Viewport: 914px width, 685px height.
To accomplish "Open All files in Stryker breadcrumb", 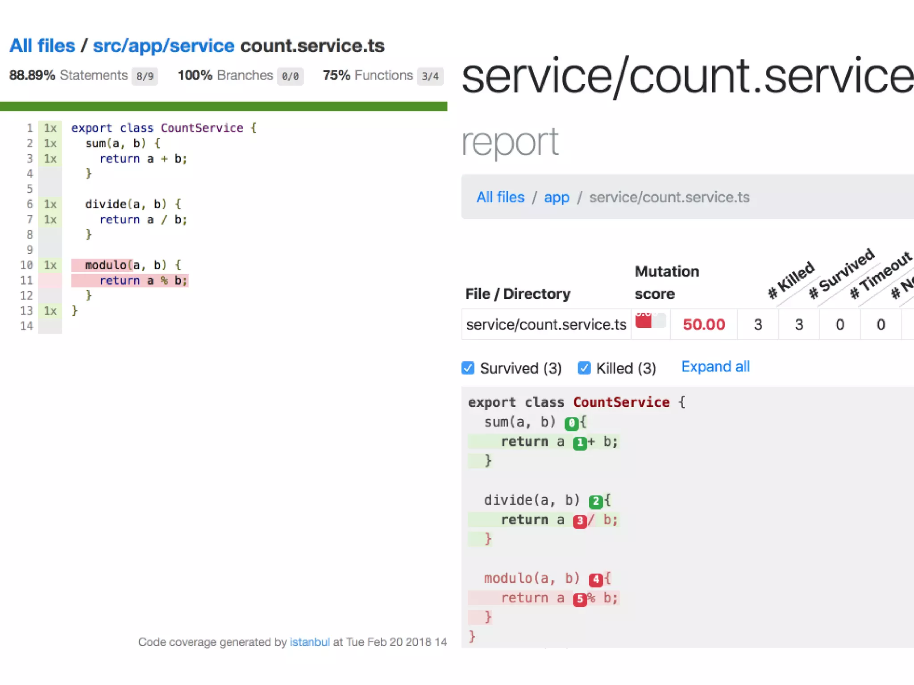I will 500,197.
